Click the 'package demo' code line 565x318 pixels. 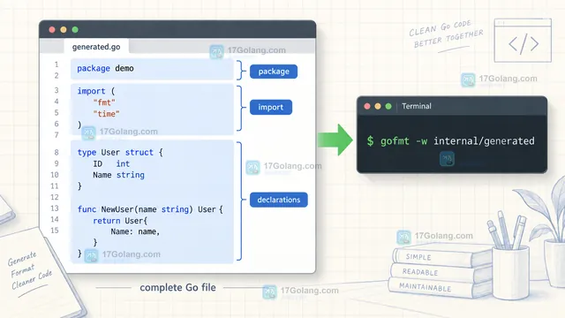click(x=105, y=69)
